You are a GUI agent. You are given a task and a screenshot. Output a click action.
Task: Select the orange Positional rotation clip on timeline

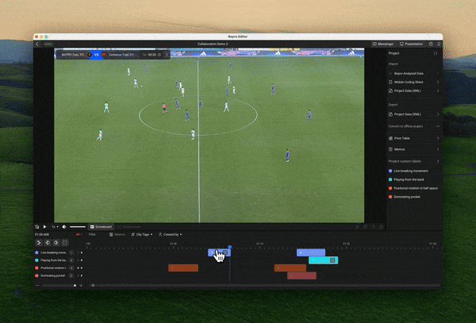[183, 267]
